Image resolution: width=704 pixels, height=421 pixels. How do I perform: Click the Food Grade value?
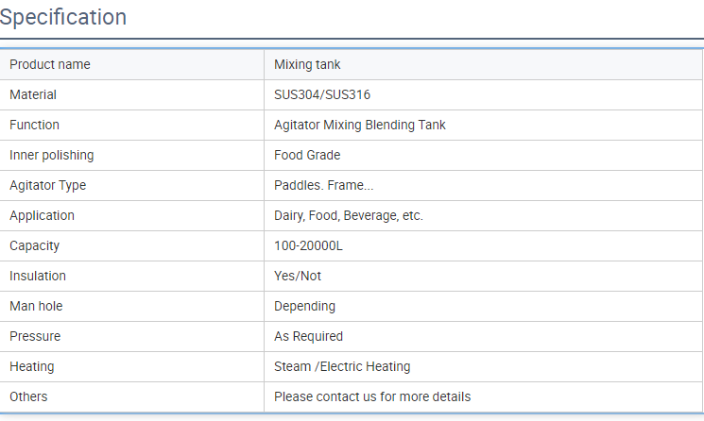point(307,155)
